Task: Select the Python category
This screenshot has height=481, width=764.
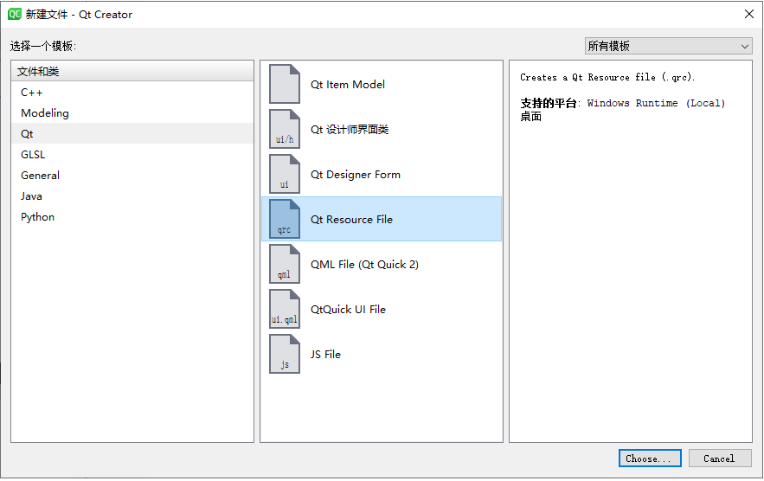Action: click(x=132, y=217)
